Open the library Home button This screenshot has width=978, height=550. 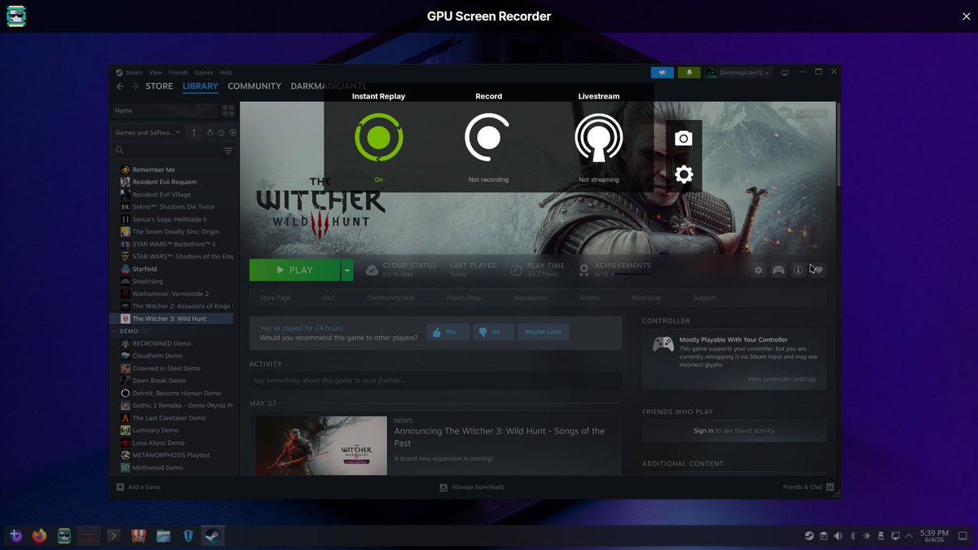click(x=165, y=110)
